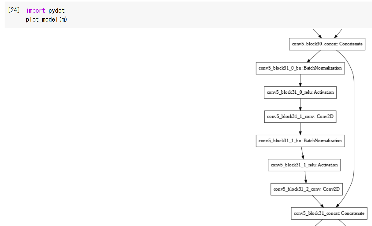Click arrow from block31_1_relu to block31_2_conv
Image resolution: width=372 pixels, height=226 pixels.
305,177
